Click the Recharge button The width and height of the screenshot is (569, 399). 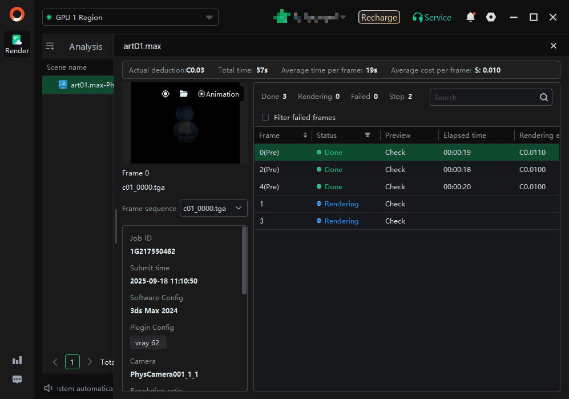379,18
